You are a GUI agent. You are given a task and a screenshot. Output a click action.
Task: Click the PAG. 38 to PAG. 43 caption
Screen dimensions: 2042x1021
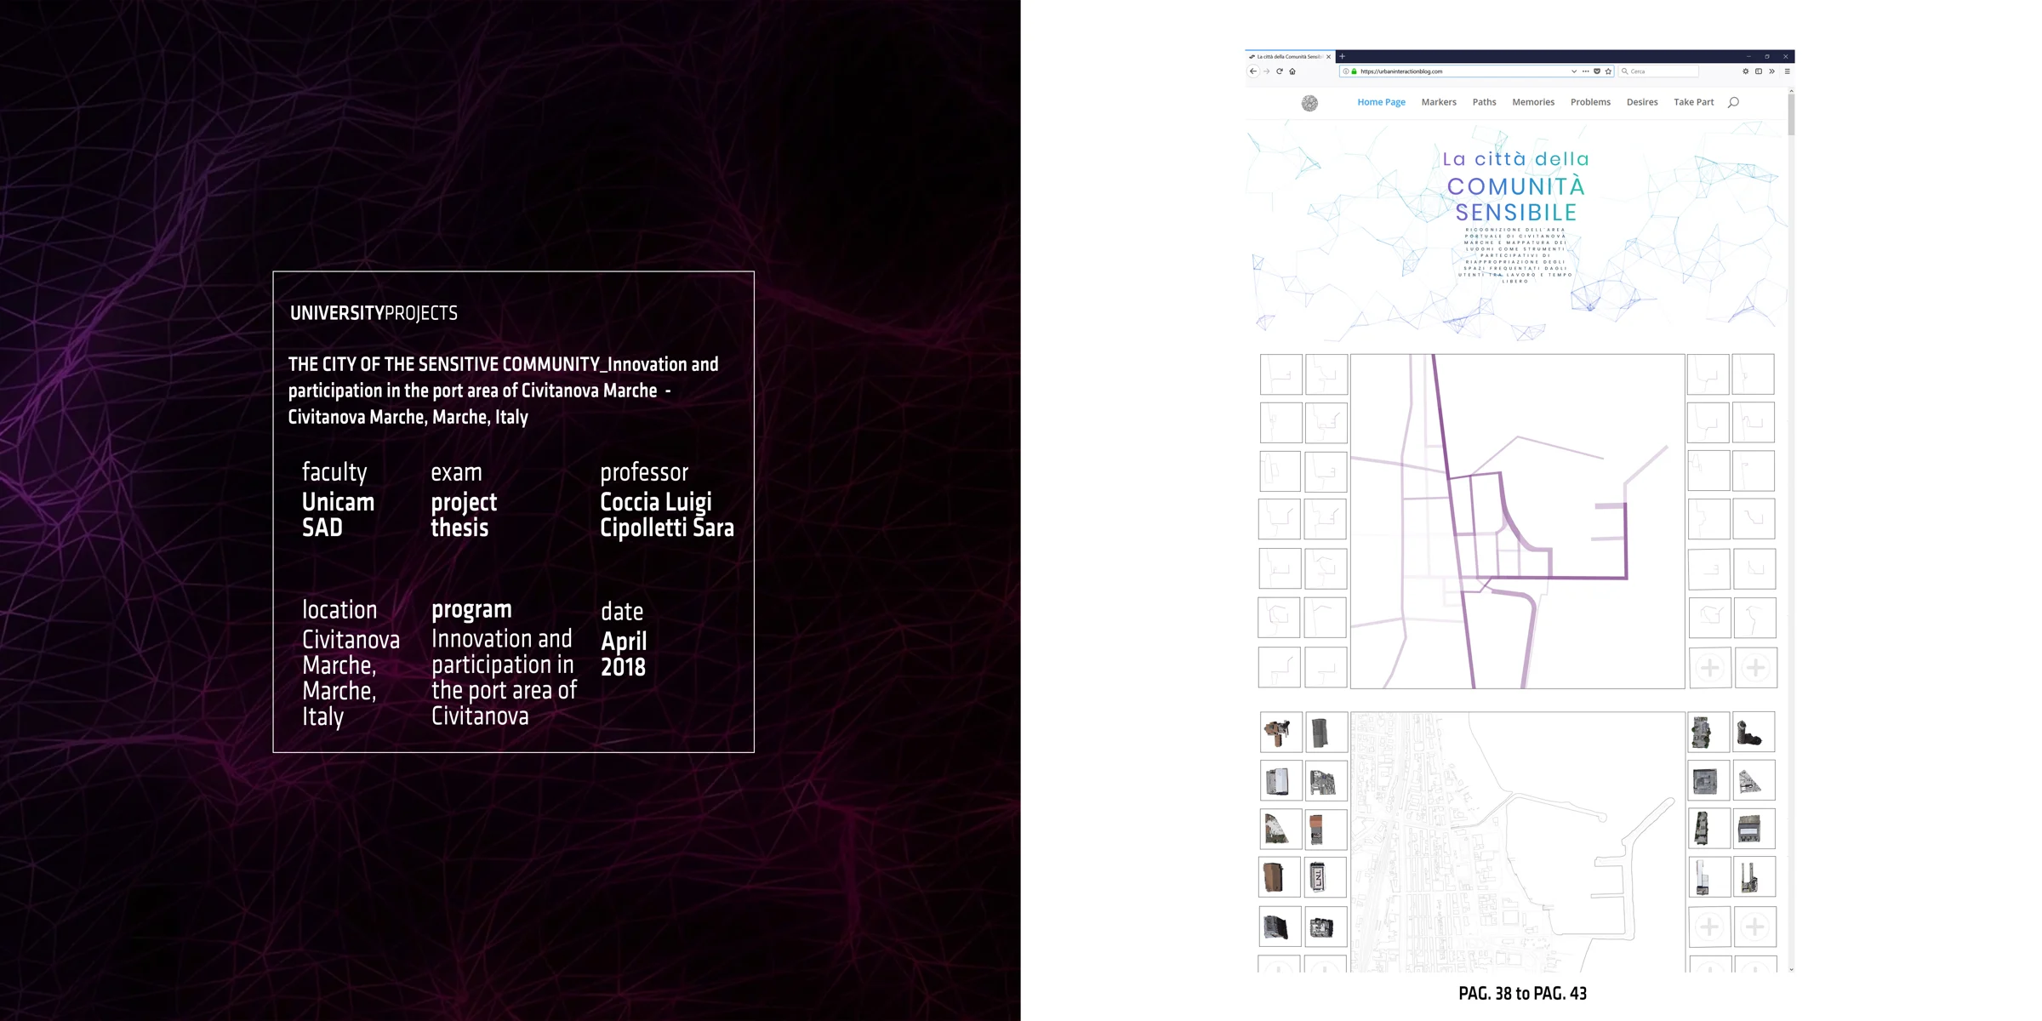(x=1522, y=994)
